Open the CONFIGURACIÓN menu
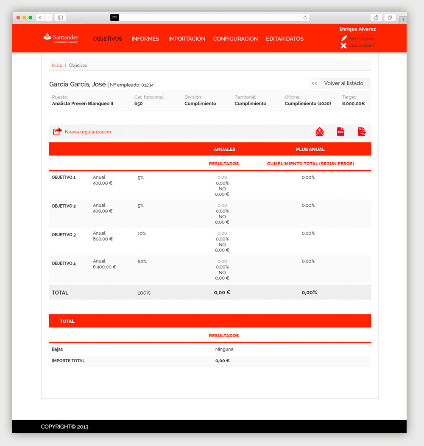 pyautogui.click(x=235, y=39)
